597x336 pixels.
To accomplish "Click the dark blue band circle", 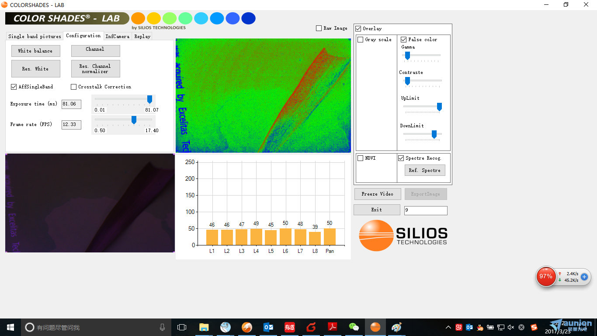I will coord(249,18).
